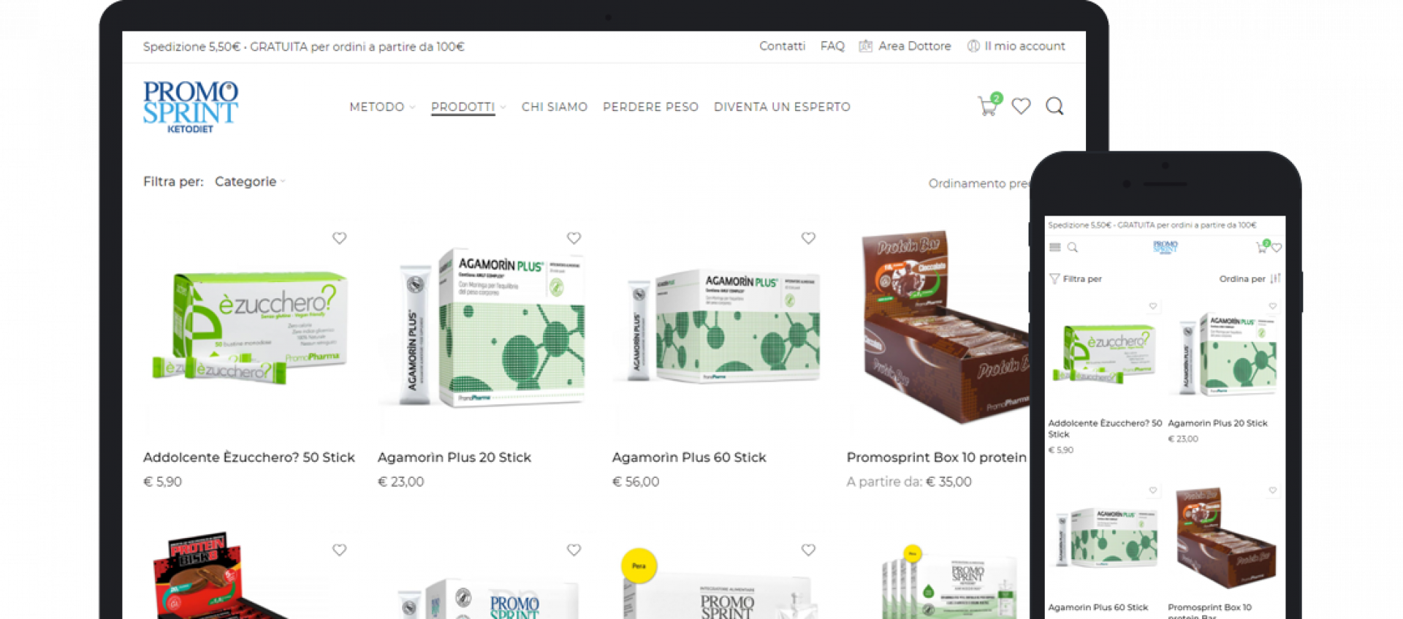The height and width of the screenshot is (619, 1403).
Task: Open the Ordinamento sorting dropdown
Action: pos(978,183)
